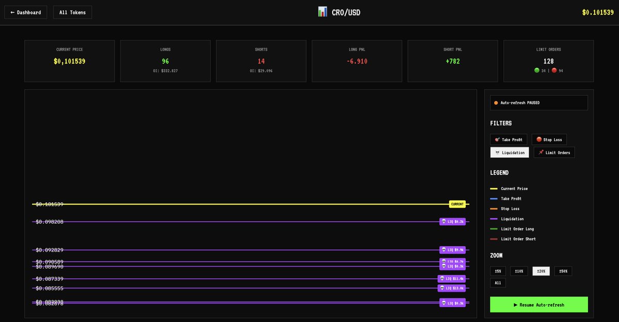Open the All Tokens list

click(x=72, y=12)
